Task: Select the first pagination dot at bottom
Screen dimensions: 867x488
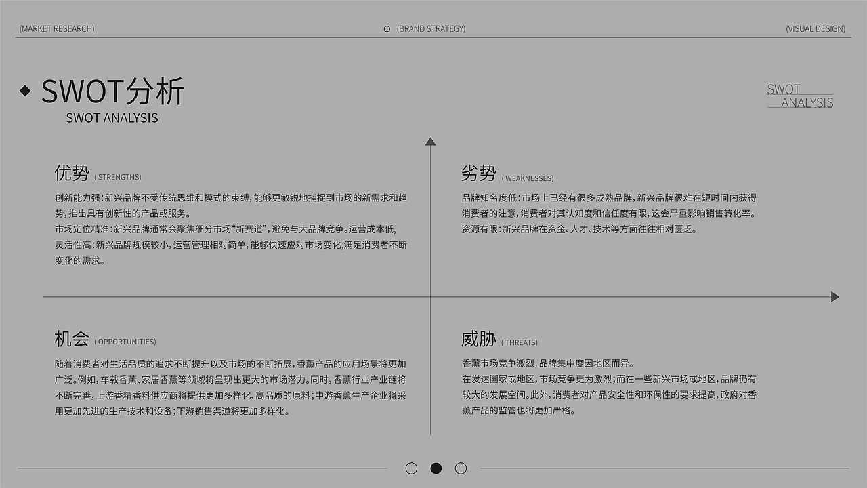Action: [411, 468]
